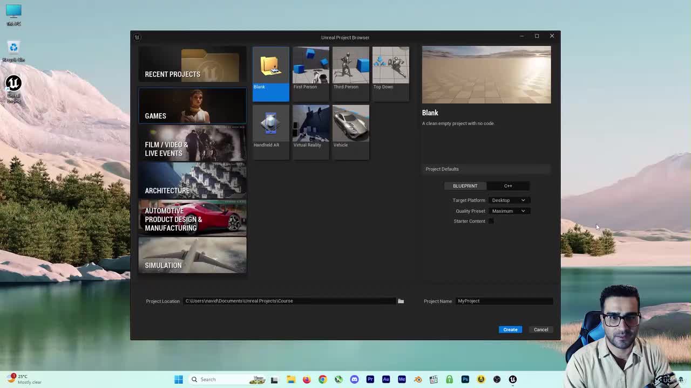Click the Project Name field
This screenshot has width=691, height=388.
504,301
